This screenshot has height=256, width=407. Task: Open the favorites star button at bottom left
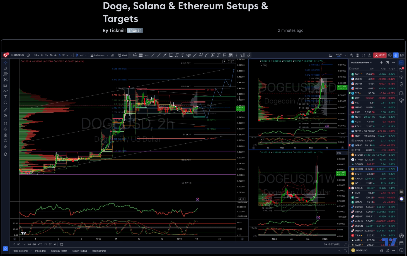click(x=5, y=248)
